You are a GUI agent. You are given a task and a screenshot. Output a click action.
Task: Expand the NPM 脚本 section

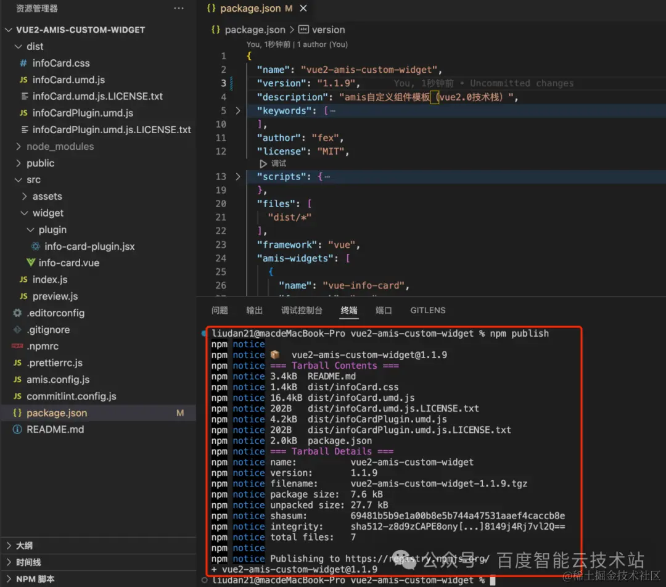35,580
